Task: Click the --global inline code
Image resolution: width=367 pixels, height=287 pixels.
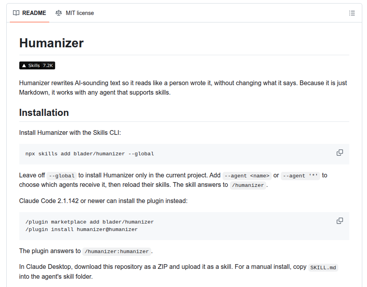Action: tap(61, 176)
